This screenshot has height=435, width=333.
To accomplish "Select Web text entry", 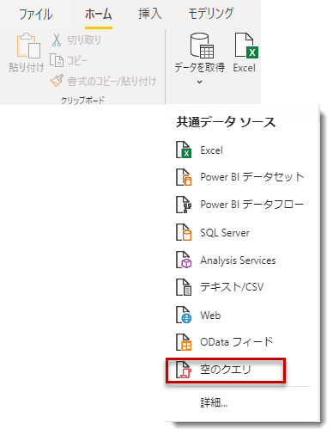I will [x=210, y=316].
